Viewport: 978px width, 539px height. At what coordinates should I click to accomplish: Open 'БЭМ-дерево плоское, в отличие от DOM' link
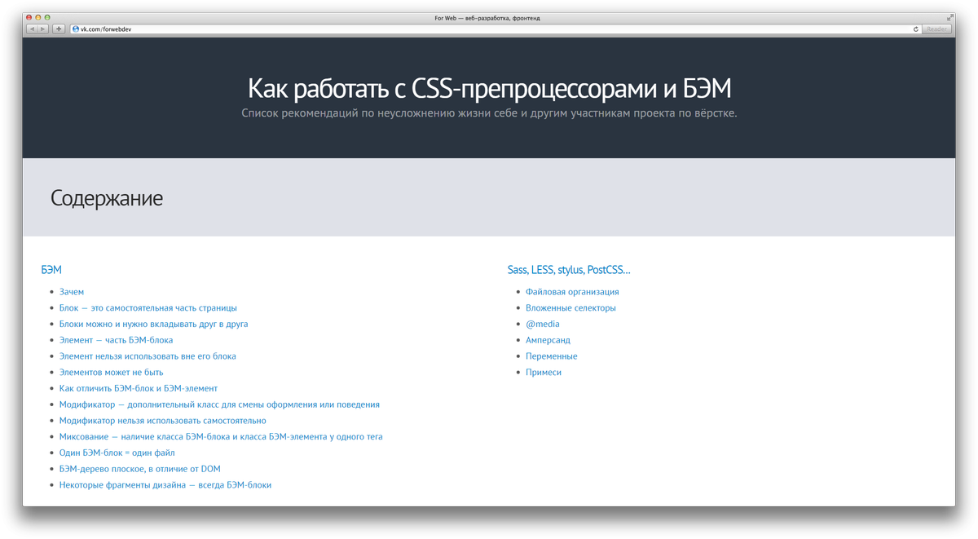(140, 469)
